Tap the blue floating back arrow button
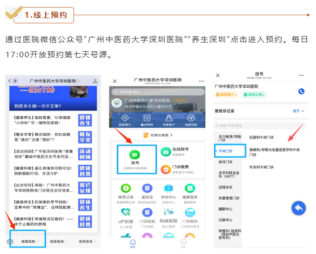The width and height of the screenshot is (316, 254). pyautogui.click(x=299, y=207)
